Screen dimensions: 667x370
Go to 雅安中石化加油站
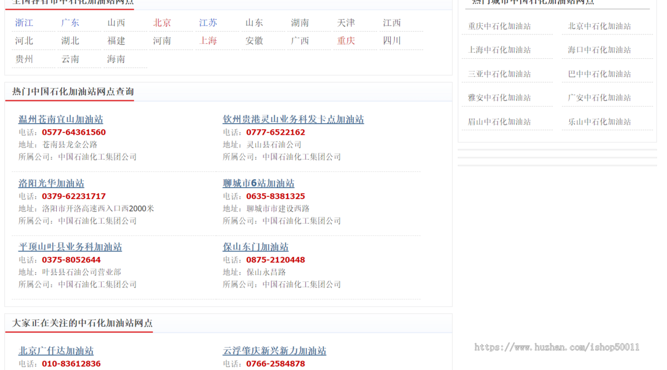click(x=499, y=98)
